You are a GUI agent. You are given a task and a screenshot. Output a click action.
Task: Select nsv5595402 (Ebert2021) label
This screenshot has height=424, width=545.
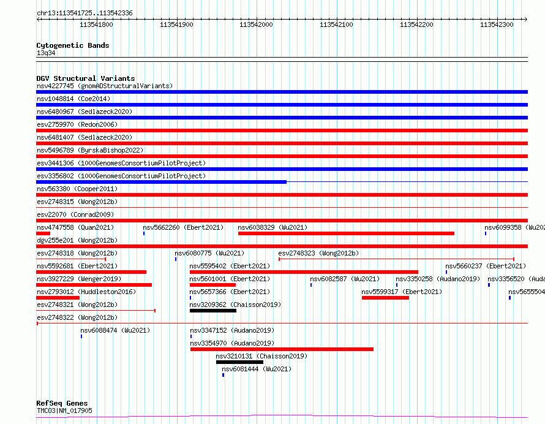(x=230, y=266)
